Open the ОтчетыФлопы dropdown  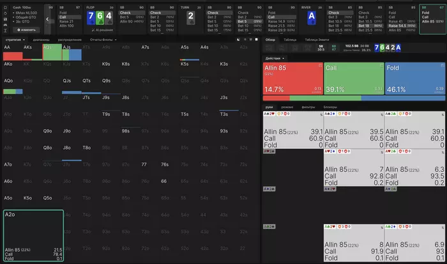point(103,40)
